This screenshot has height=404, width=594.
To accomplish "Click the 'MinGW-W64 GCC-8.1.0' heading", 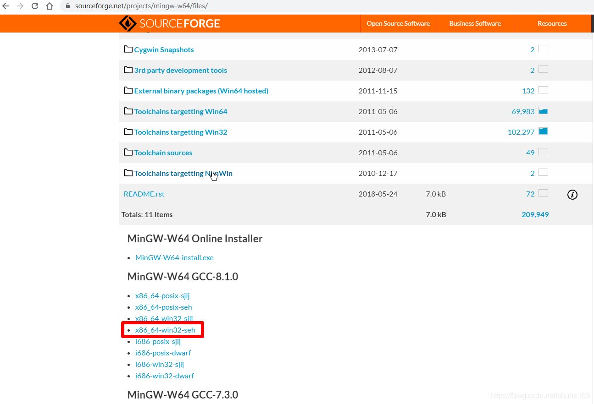I will click(x=183, y=277).
